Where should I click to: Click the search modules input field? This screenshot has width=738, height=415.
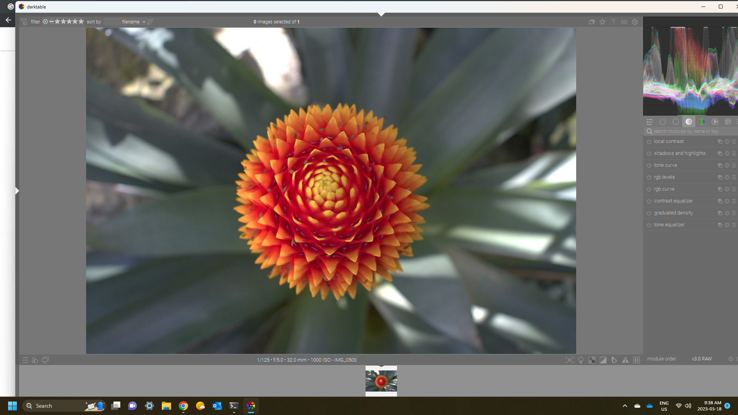pyautogui.click(x=688, y=131)
